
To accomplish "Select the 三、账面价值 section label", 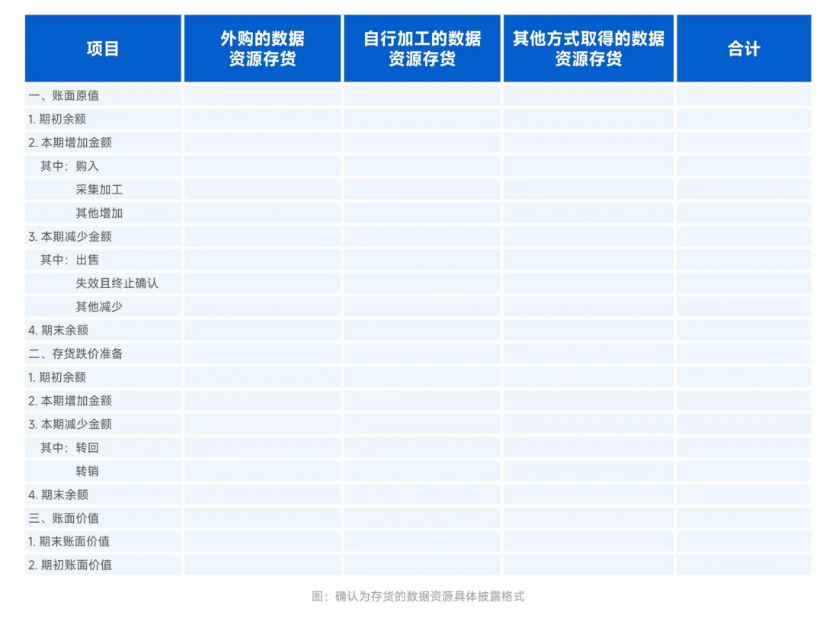I will pos(64,518).
